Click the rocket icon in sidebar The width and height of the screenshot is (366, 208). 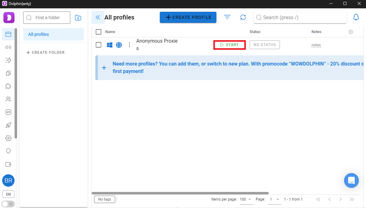click(x=8, y=125)
